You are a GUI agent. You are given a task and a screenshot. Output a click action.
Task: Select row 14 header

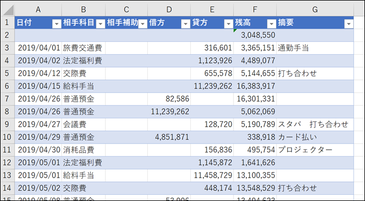pos(7,188)
